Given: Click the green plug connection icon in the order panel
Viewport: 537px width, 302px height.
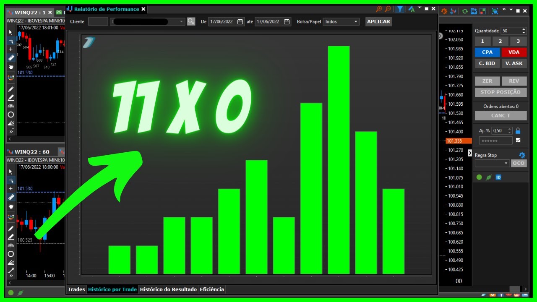Looking at the screenshot, I should (x=488, y=177).
